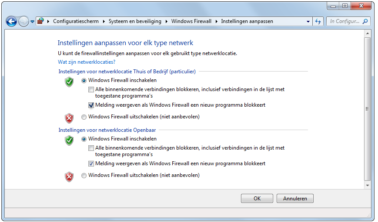This screenshot has width=378, height=222.
Task: Enable 'Alle binnenkomende verbindingen blokkeren' for Openbaar
Action: tap(91, 148)
